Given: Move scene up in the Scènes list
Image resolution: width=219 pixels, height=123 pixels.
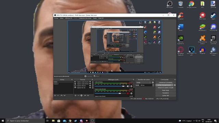Looking at the screenshot, I should click(62, 96).
